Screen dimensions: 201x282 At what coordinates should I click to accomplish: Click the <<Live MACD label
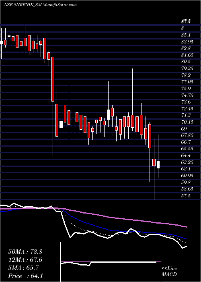click(169, 272)
